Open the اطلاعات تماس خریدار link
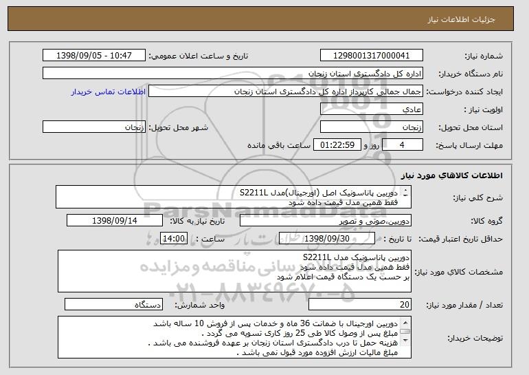529x375 pixels. [109, 92]
